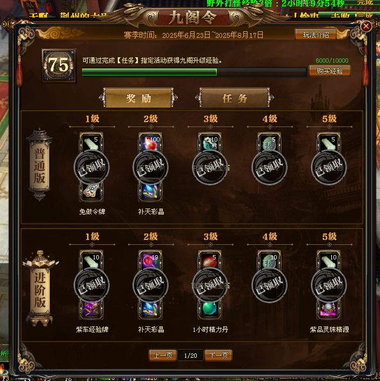Open the 玩法介绍 gameplay introduction
380x381 pixels.
[316, 35]
